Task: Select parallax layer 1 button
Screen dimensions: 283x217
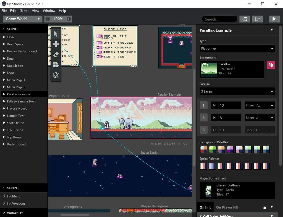Action: (x=203, y=105)
